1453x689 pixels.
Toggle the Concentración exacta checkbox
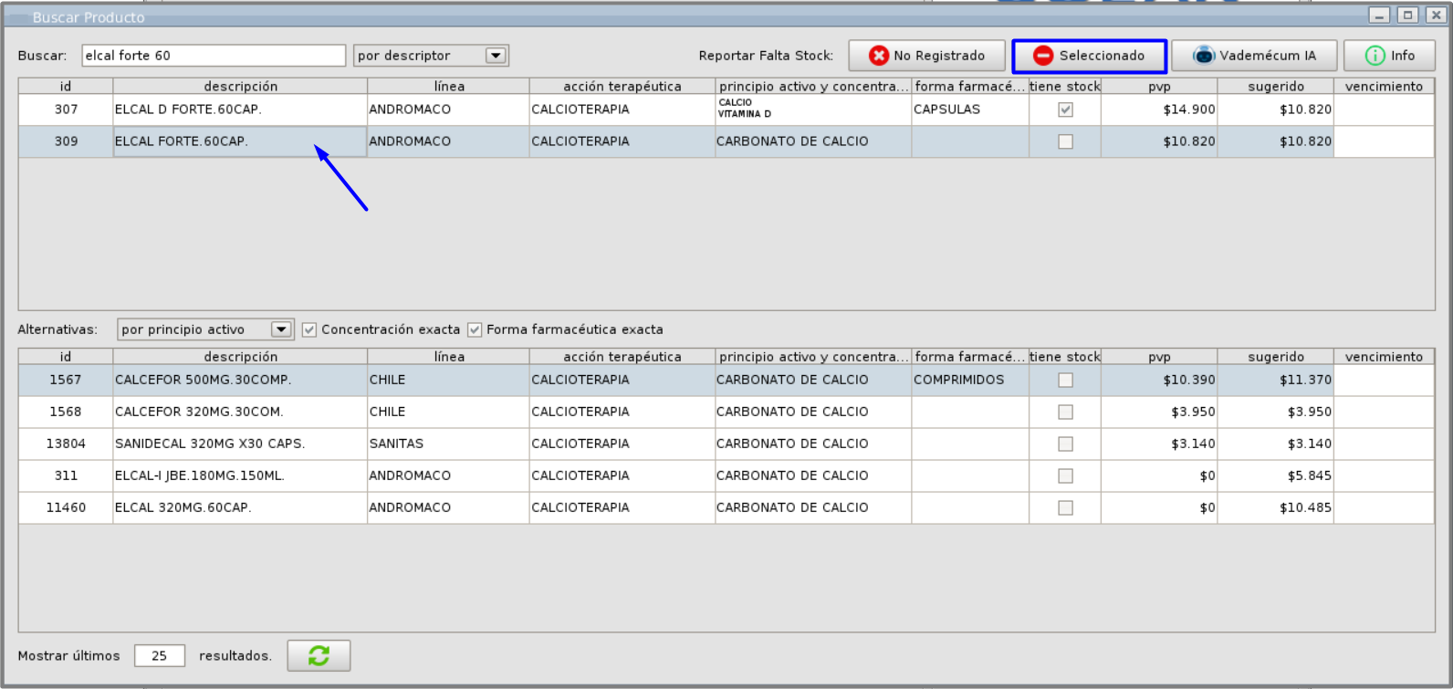click(309, 329)
